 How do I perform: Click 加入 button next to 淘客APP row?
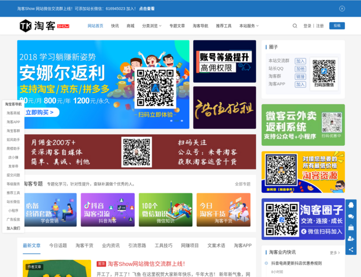pyautogui.click(x=300, y=85)
